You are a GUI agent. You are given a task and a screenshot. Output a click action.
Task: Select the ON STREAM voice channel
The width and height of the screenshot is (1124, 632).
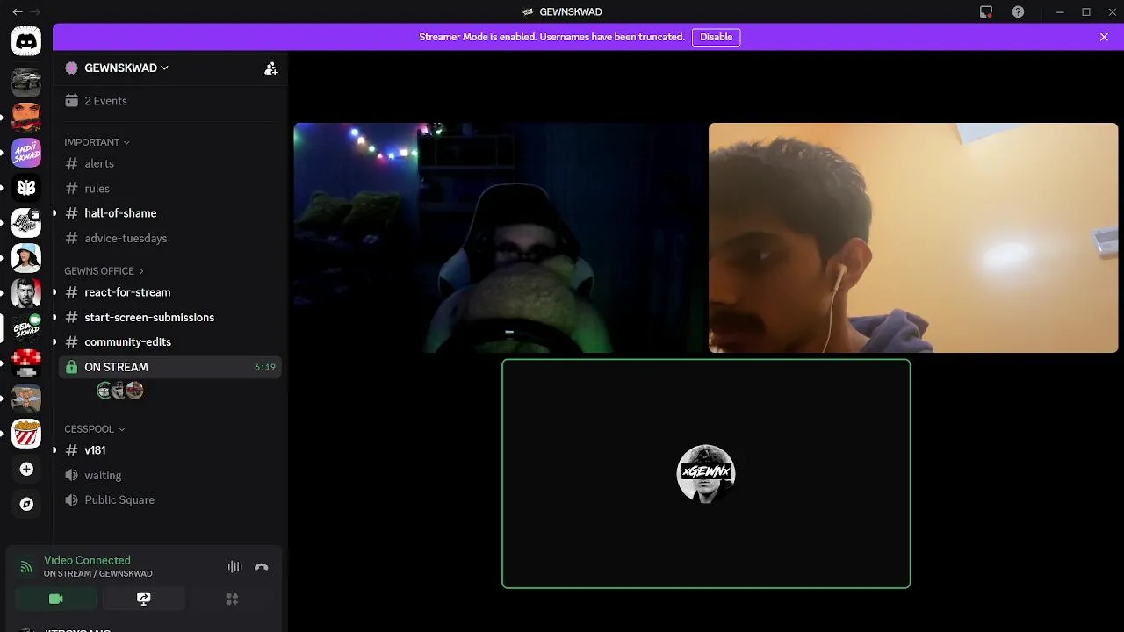pyautogui.click(x=169, y=367)
